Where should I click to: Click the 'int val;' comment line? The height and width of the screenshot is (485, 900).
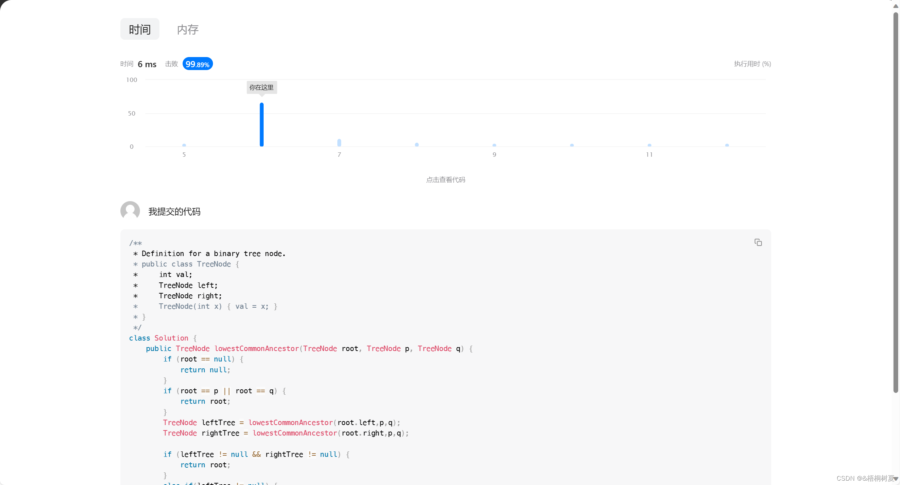[176, 274]
